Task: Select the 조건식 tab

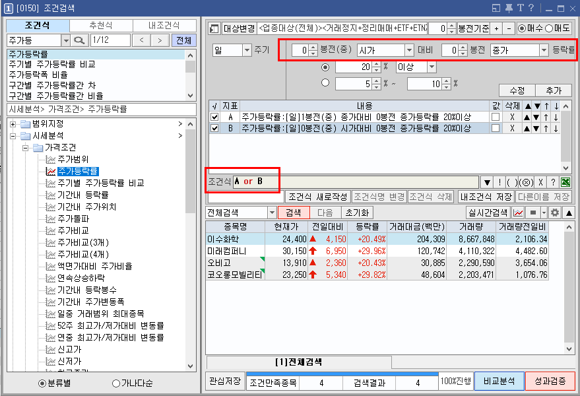Action: 38,26
